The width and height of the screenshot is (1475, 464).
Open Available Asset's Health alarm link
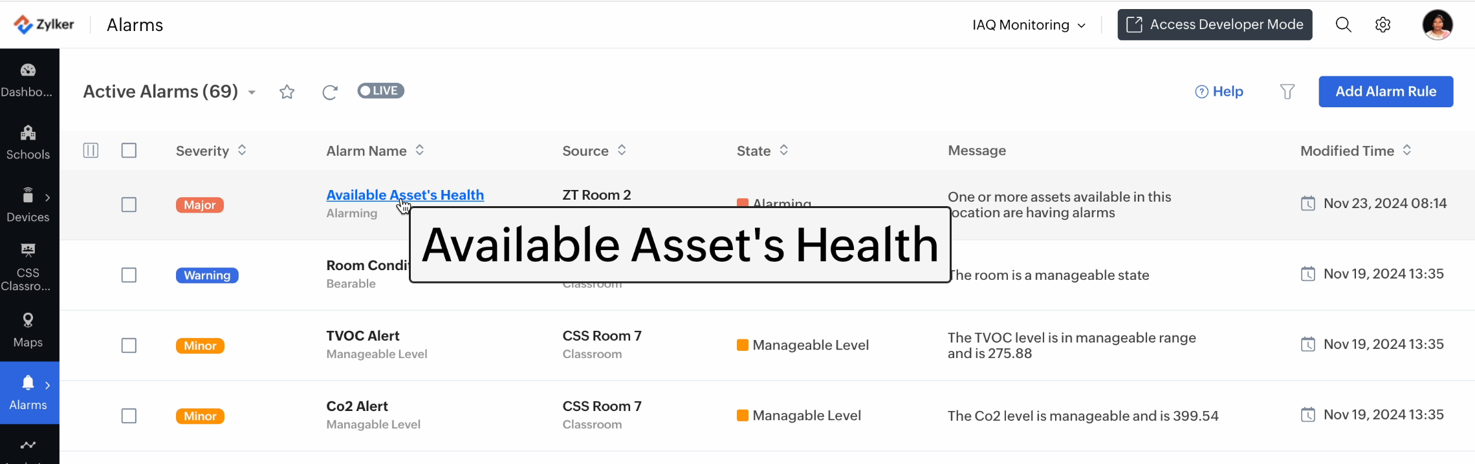(x=405, y=195)
